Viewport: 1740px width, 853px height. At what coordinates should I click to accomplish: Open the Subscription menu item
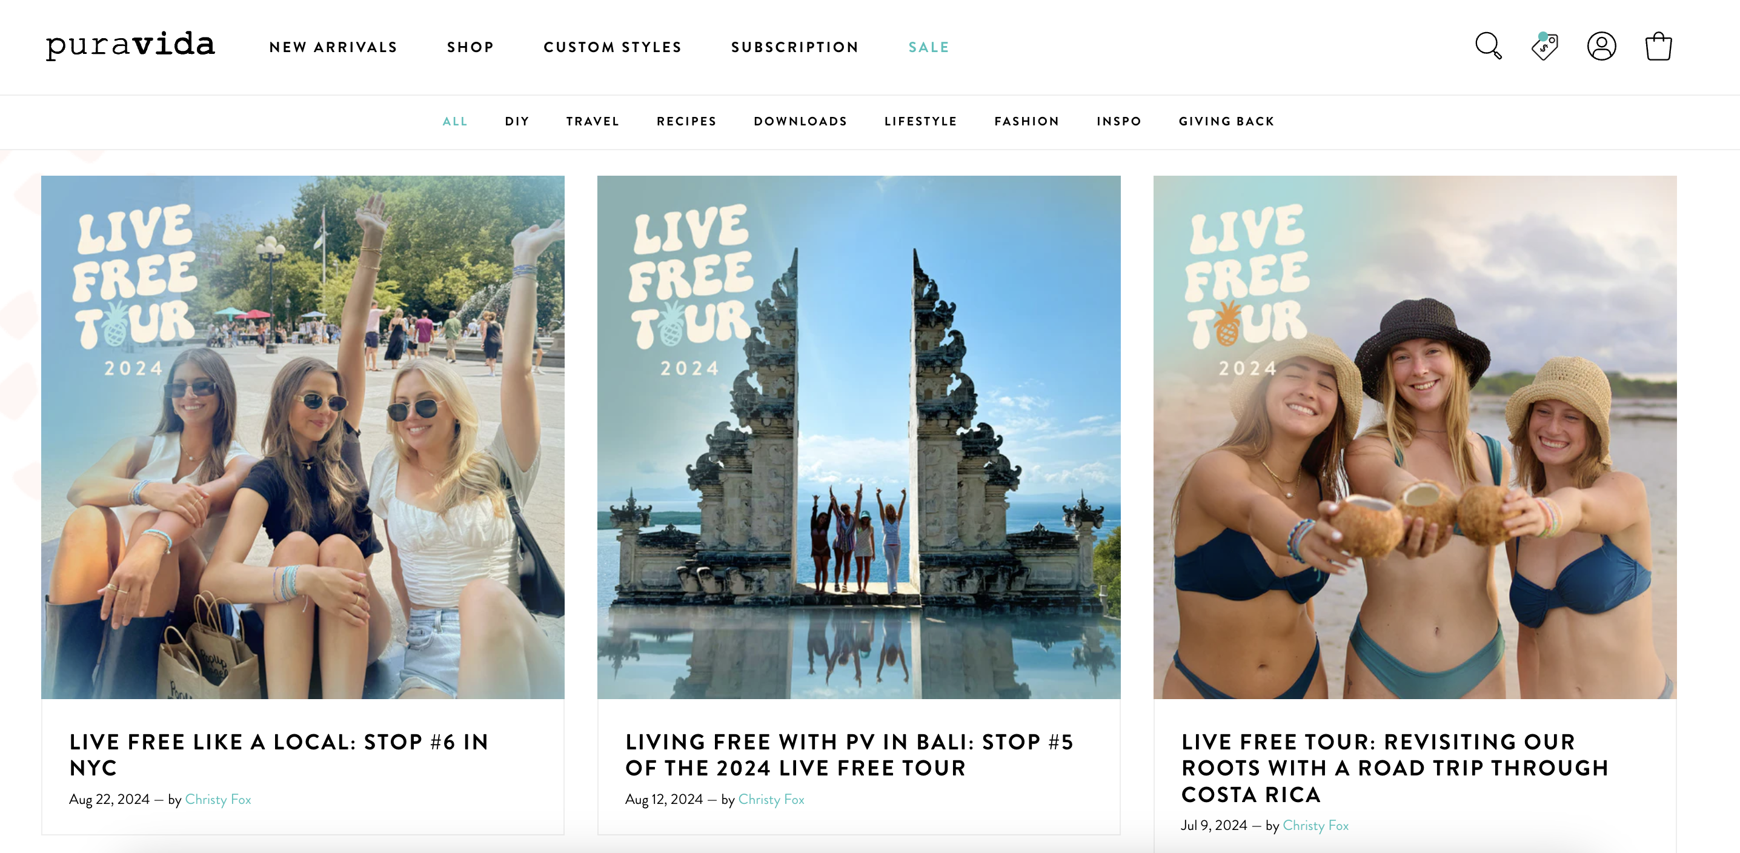coord(795,47)
